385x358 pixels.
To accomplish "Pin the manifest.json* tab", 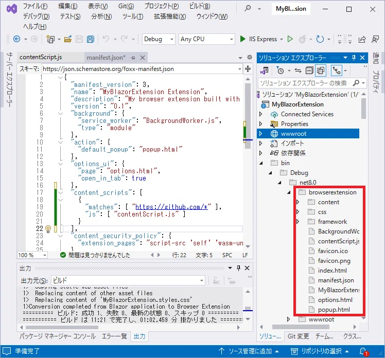I will tap(133, 58).
